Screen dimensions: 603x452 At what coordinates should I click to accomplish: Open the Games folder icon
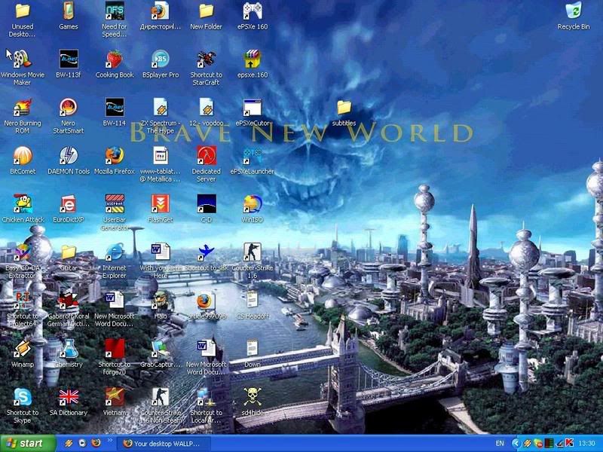click(69, 11)
